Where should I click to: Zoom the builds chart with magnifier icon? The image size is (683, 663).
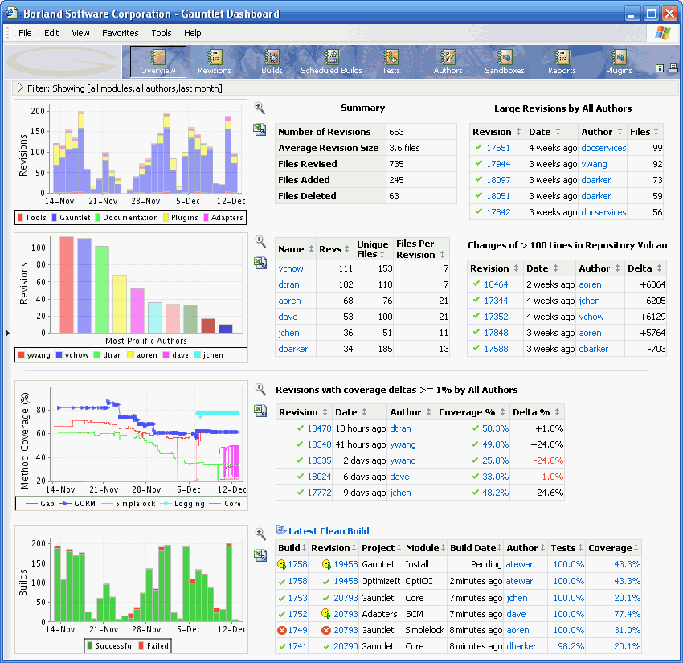(260, 532)
